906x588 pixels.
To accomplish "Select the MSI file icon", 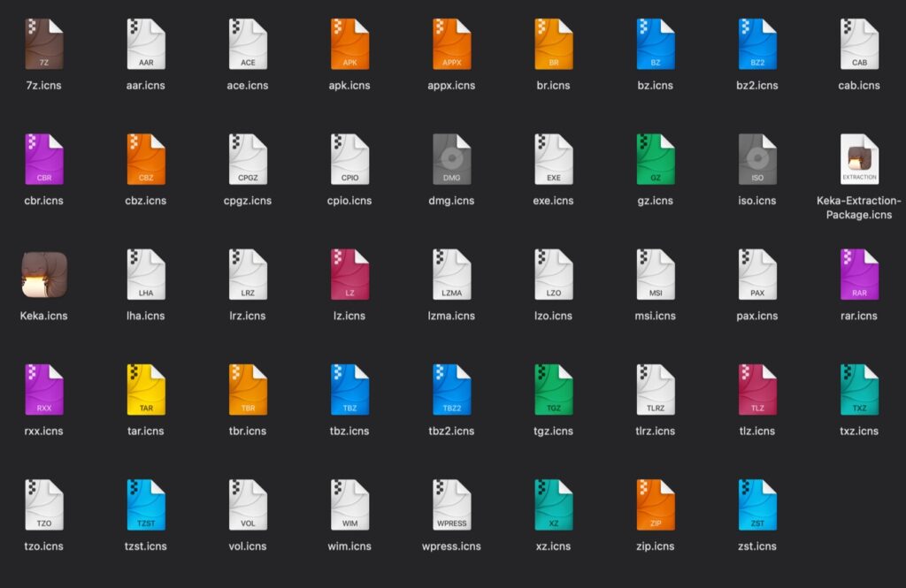I will (656, 274).
